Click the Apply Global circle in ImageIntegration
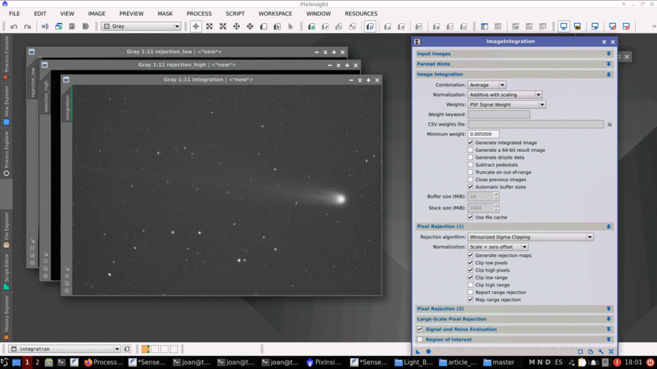The image size is (657, 369). coord(429,351)
